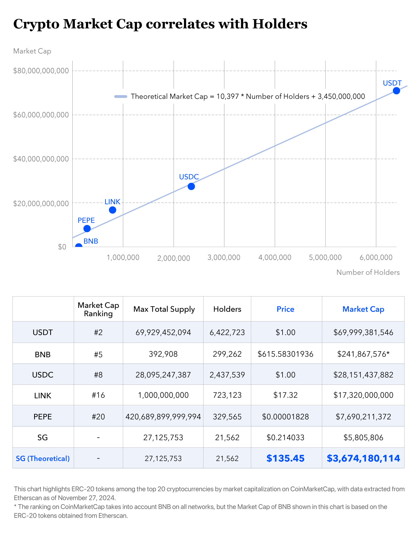Click supply value '69,929,452,094'

tap(163, 332)
